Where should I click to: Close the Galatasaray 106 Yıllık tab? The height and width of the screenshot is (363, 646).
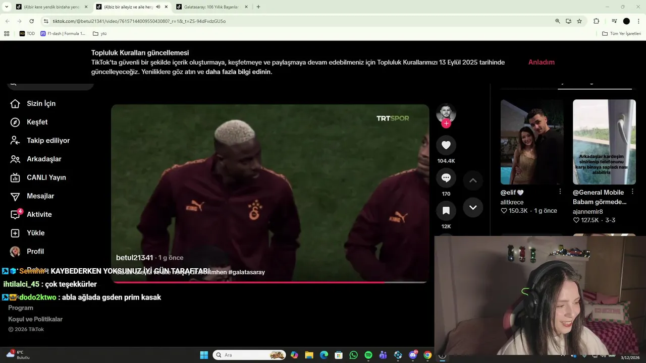[x=246, y=7]
